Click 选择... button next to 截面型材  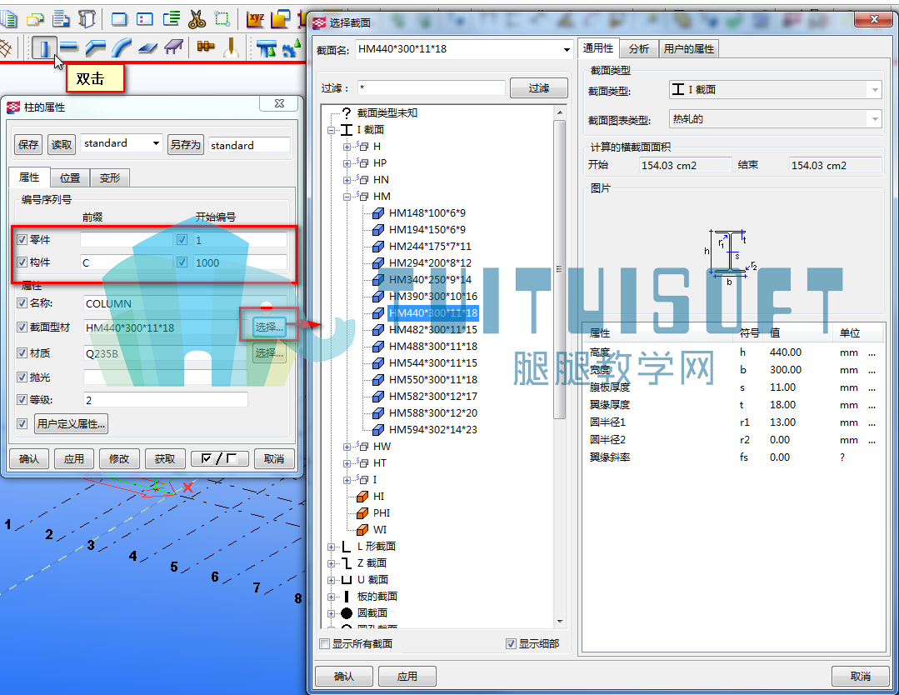coord(269,327)
